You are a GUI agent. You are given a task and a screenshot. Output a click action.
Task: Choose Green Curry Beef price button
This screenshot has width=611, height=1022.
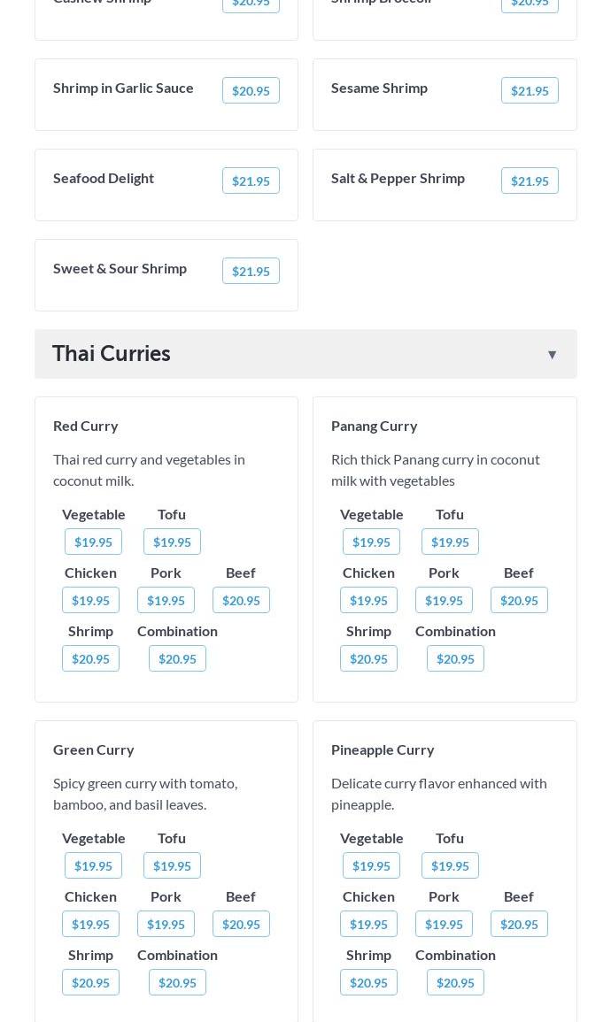241,925
